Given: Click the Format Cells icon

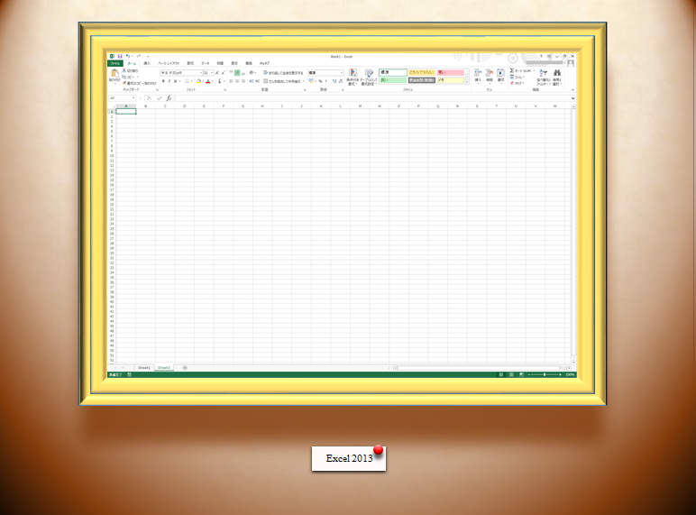Looking at the screenshot, I should pyautogui.click(x=500, y=75).
